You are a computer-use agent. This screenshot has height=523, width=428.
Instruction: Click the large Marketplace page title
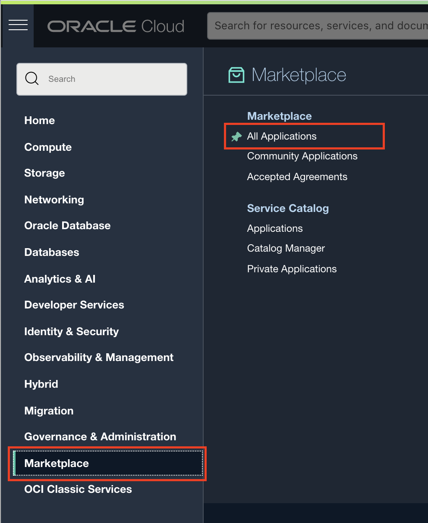tap(299, 75)
